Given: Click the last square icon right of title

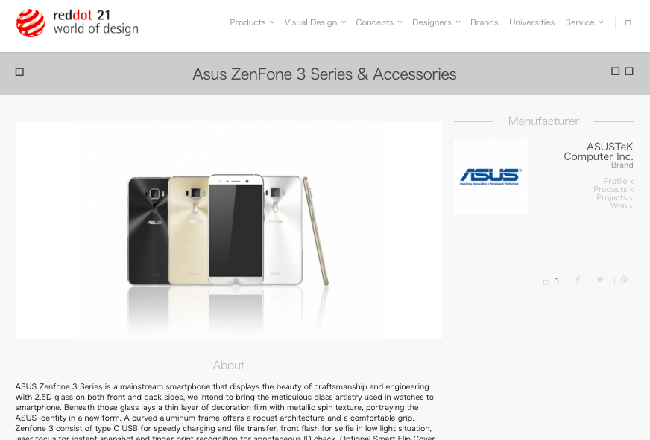Looking at the screenshot, I should point(629,71).
